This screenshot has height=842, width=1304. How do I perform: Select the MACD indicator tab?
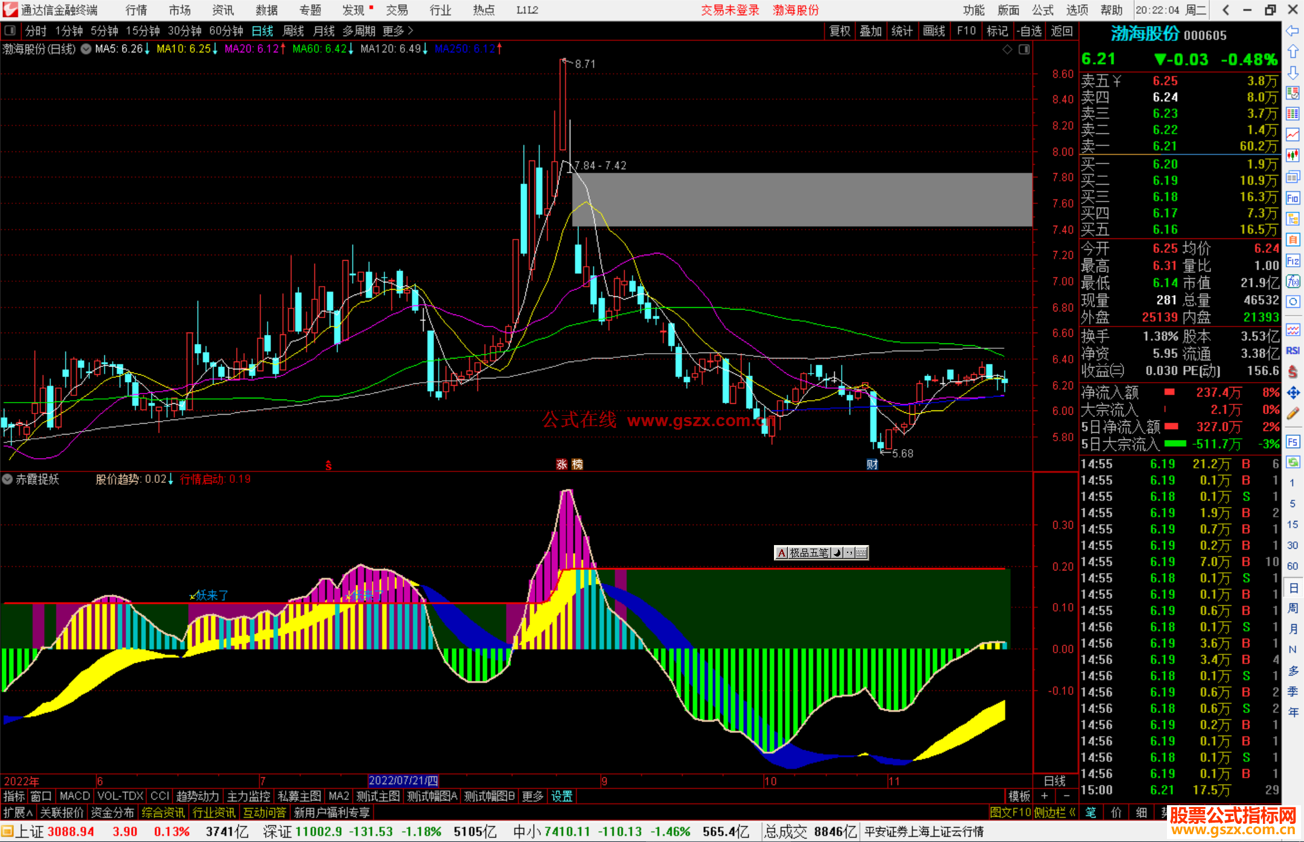[74, 797]
